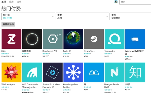Click the 重置筛选器 reset filters button
Screen dimensions: 151x95
point(8,24)
